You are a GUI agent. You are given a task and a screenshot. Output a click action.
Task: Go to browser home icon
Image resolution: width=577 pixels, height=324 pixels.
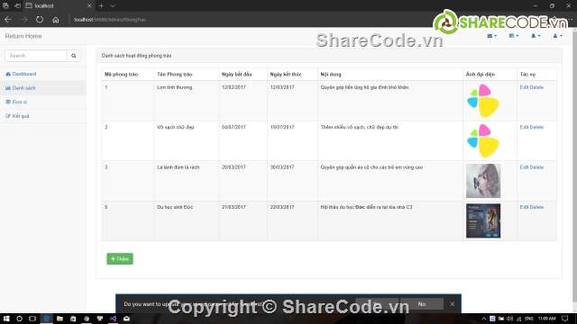[x=56, y=20]
